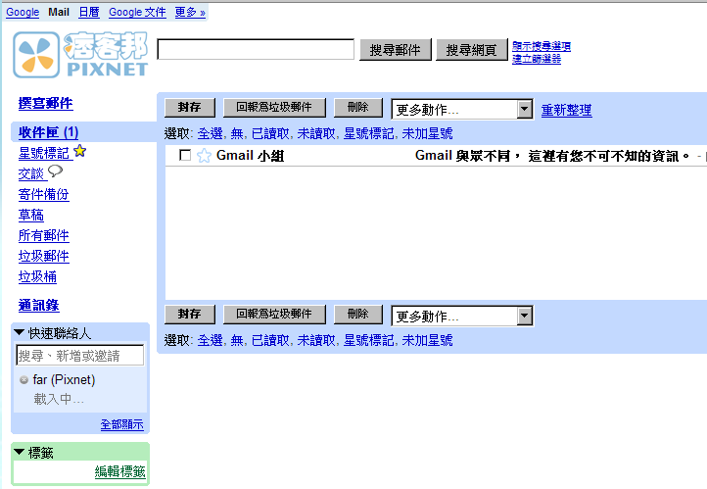Click the status icon next to far (Pixnet)

pyautogui.click(x=24, y=380)
